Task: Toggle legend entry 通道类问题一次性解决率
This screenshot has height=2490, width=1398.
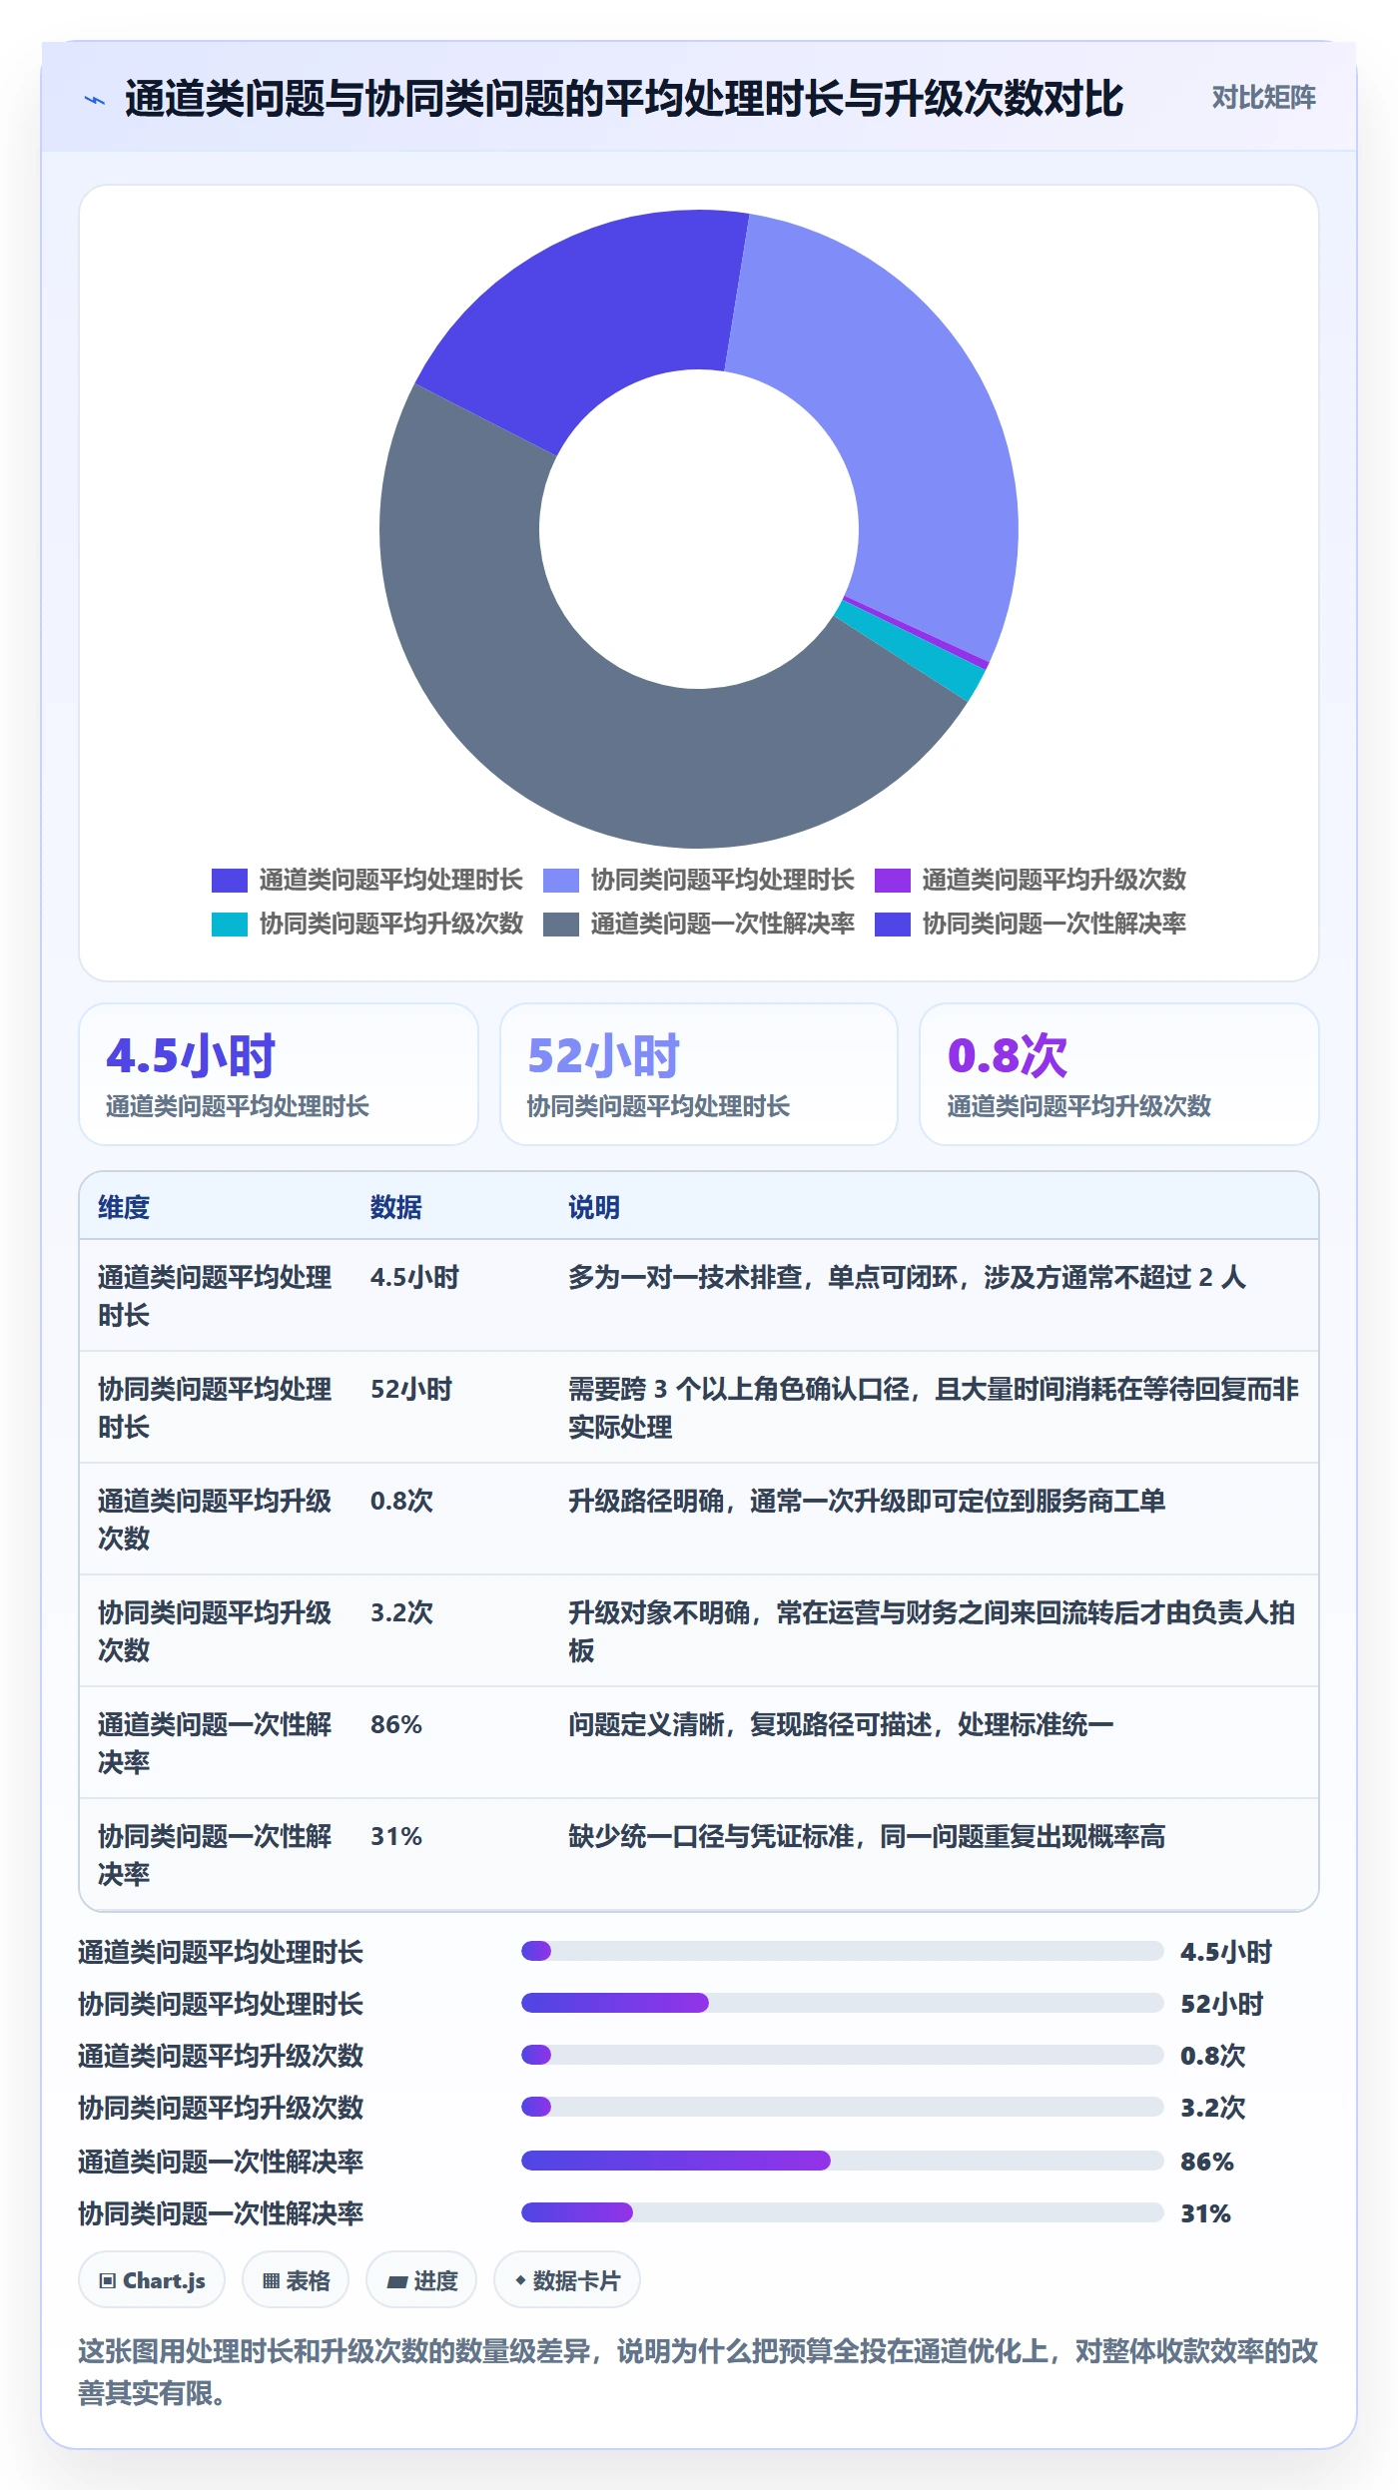Action: [x=698, y=925]
